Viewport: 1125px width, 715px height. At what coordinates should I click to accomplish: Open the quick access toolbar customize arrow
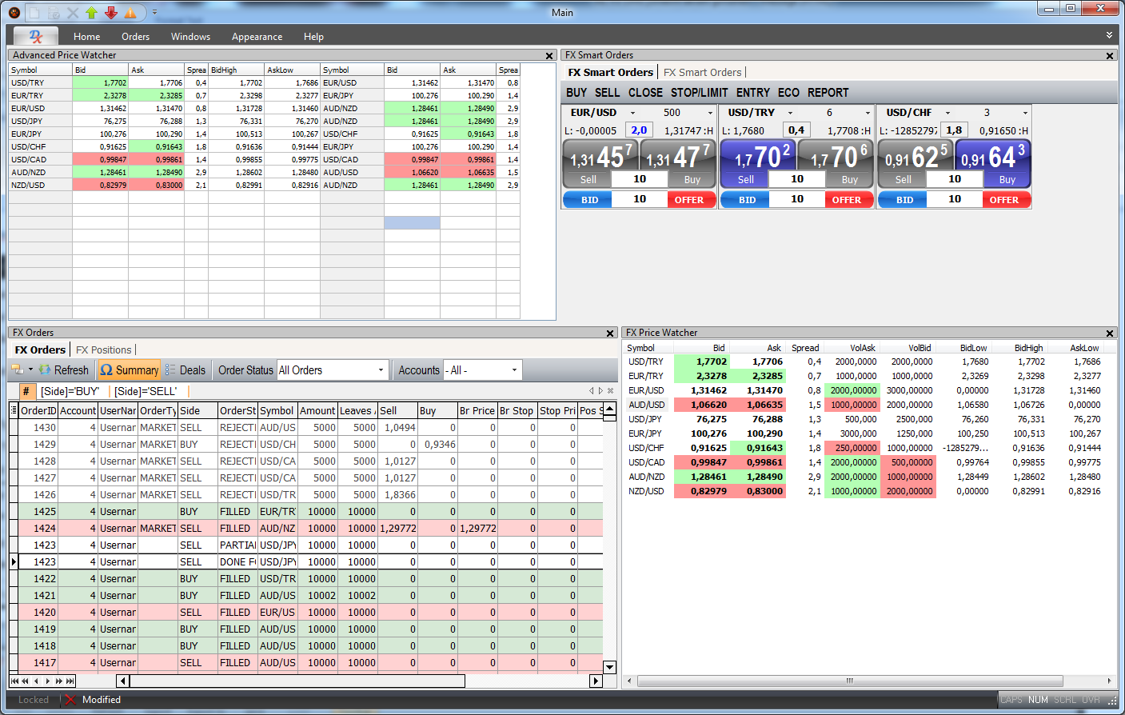[x=154, y=13]
